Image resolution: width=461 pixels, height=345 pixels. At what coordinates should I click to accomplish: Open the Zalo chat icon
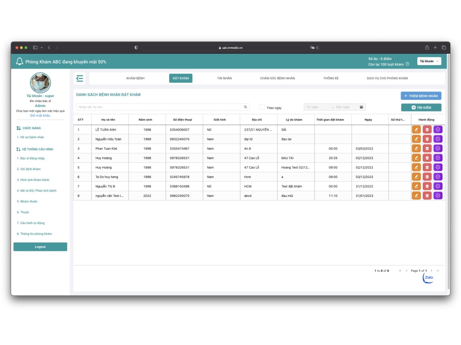[x=428, y=277]
